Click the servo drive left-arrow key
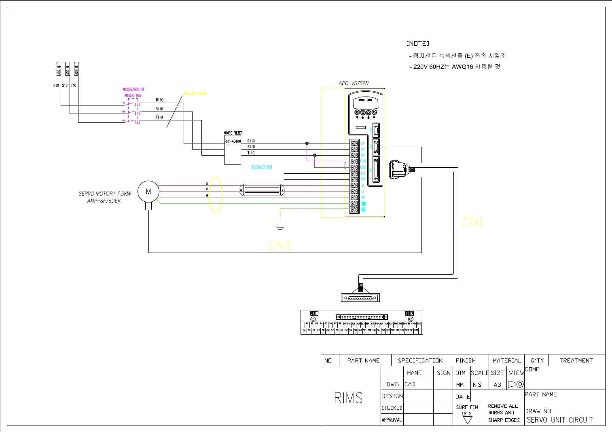The image size is (612, 432). click(x=357, y=113)
